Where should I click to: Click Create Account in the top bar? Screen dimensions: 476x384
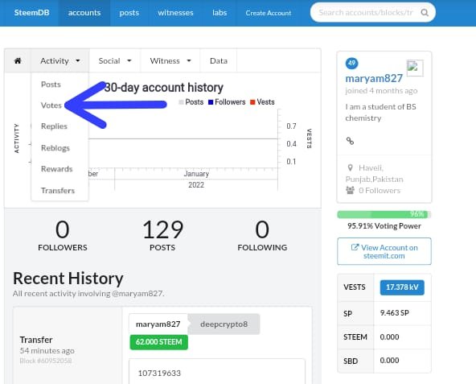pyautogui.click(x=269, y=13)
